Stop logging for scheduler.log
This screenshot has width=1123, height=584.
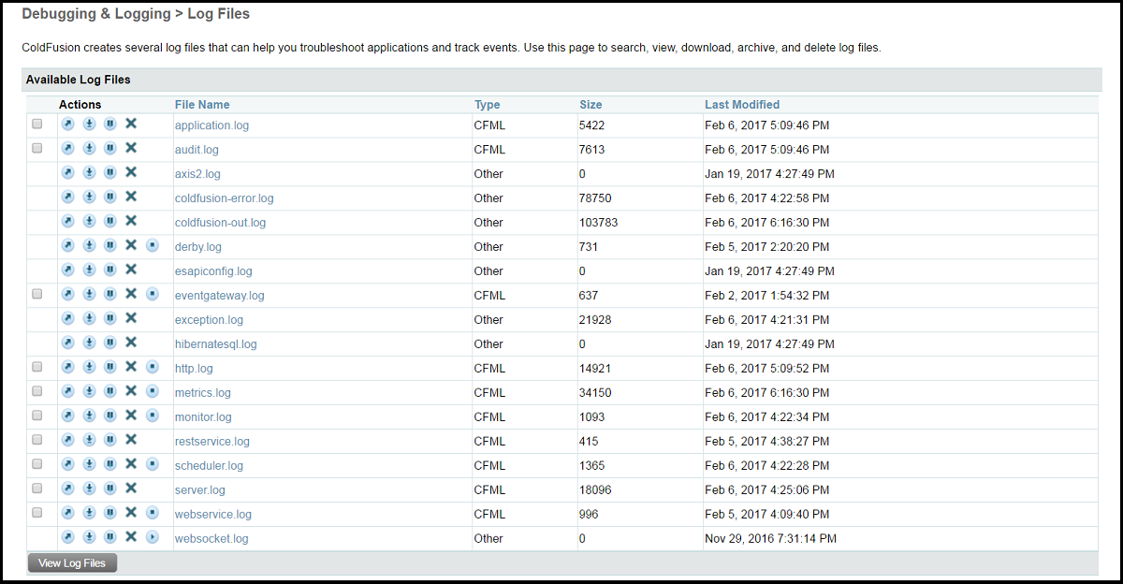pos(153,464)
